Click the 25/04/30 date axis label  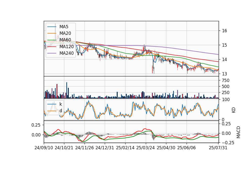point(166,148)
